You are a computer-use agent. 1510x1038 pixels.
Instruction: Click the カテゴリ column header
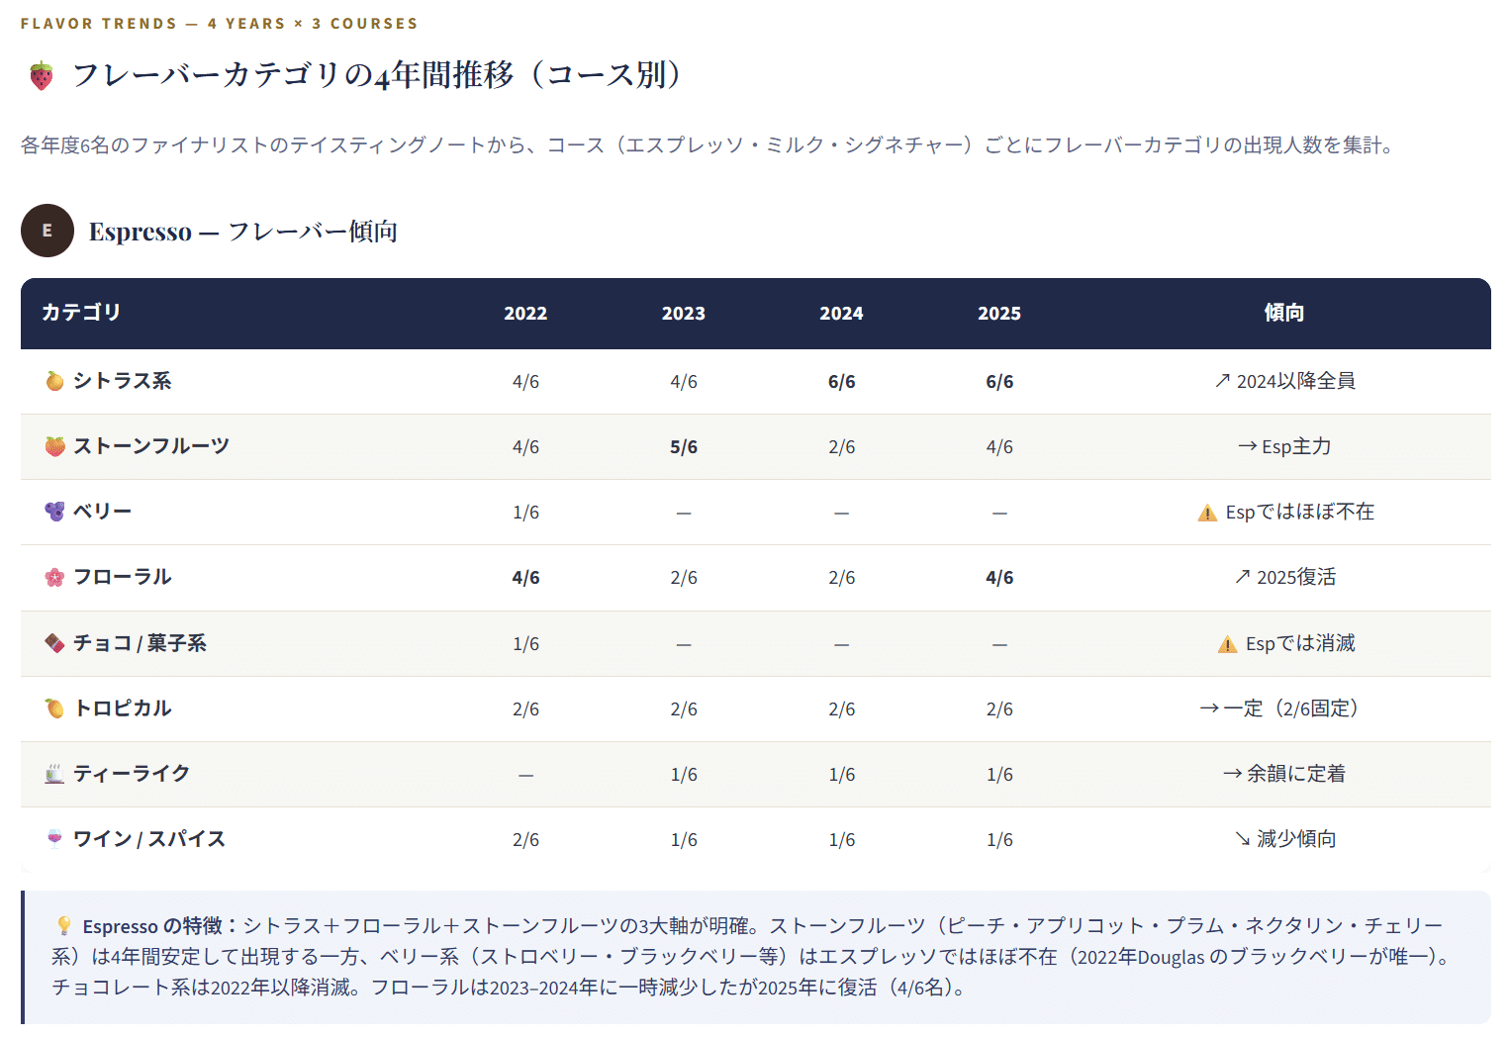click(81, 313)
